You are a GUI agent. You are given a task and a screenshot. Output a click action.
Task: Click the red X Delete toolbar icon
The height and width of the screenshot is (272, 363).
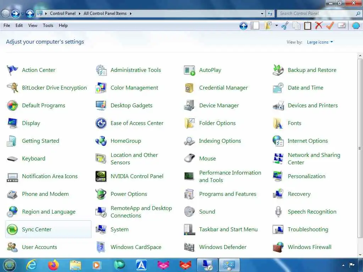319,25
